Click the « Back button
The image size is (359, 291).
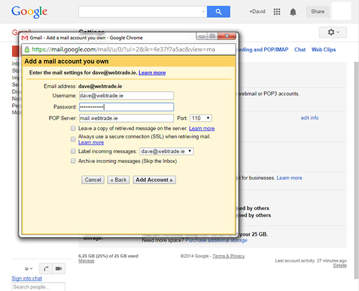(x=118, y=180)
